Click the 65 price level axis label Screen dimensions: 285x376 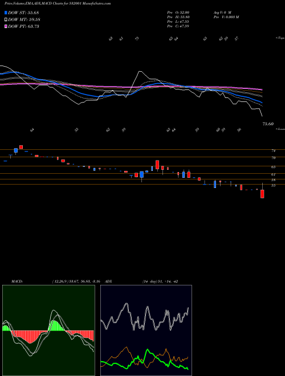pyautogui.click(x=273, y=167)
